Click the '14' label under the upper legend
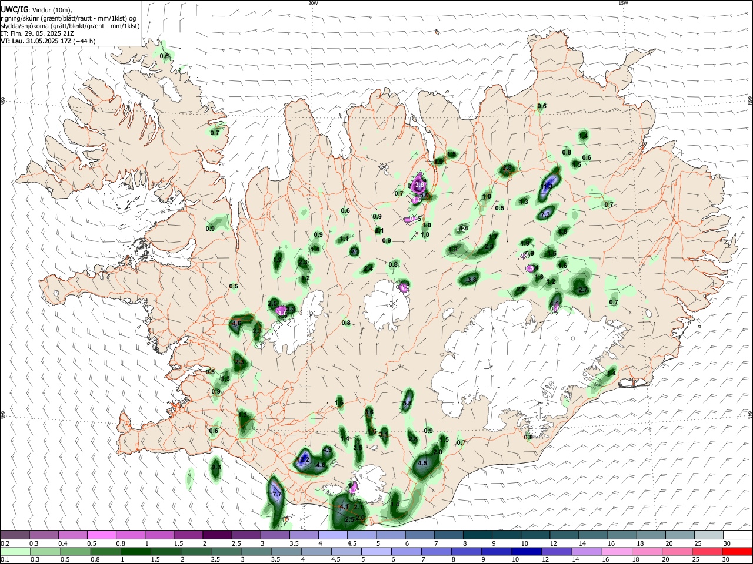The height and width of the screenshot is (564, 753). 582,543
